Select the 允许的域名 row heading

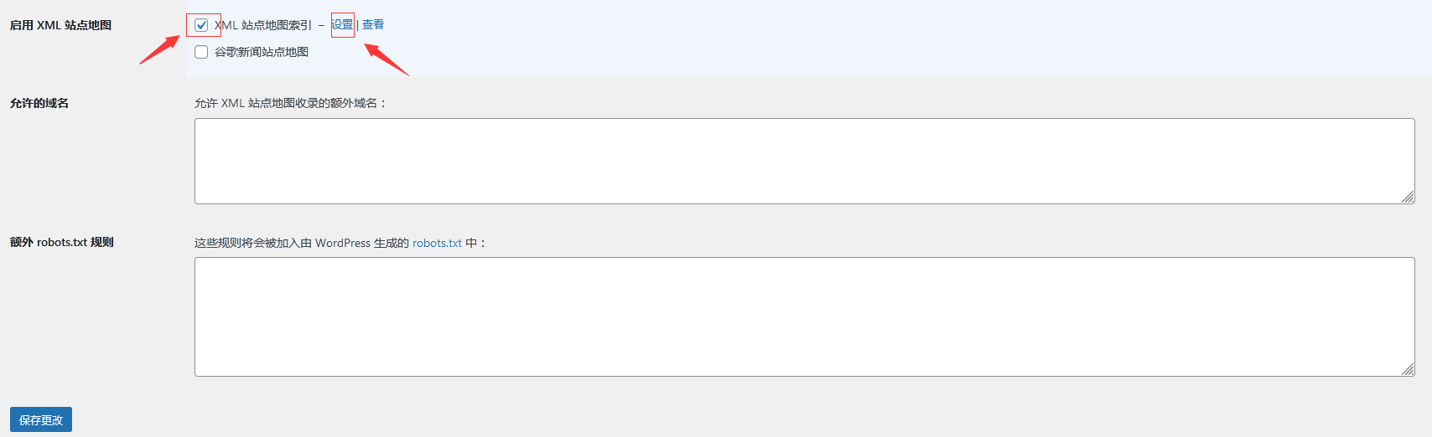[x=39, y=103]
